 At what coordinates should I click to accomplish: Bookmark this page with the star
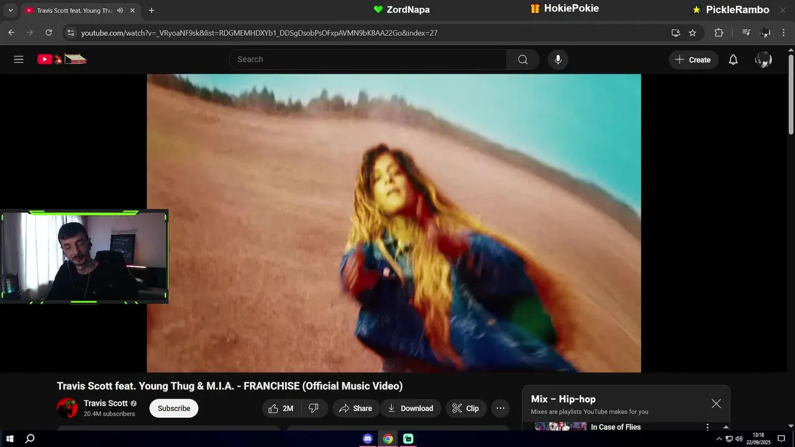click(x=693, y=33)
